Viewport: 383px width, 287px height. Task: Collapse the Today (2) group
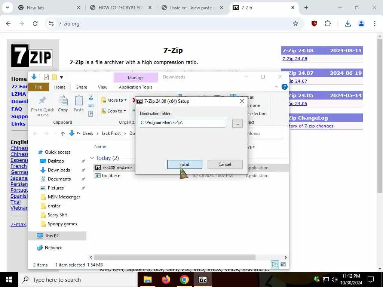coord(92,158)
